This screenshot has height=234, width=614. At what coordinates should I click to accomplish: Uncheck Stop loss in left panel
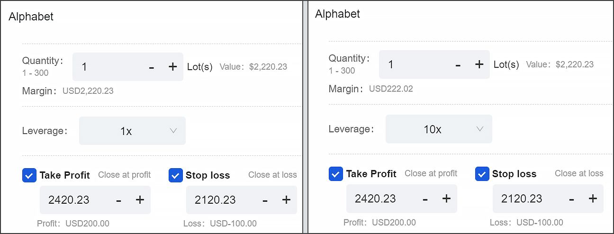click(175, 175)
